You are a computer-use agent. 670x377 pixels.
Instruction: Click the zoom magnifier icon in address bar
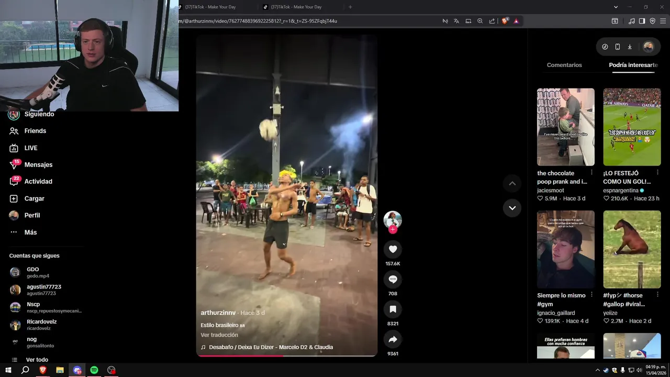480,21
